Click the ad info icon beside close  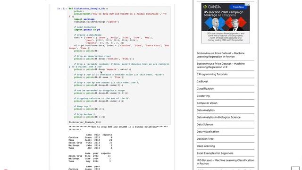click(246, 4)
